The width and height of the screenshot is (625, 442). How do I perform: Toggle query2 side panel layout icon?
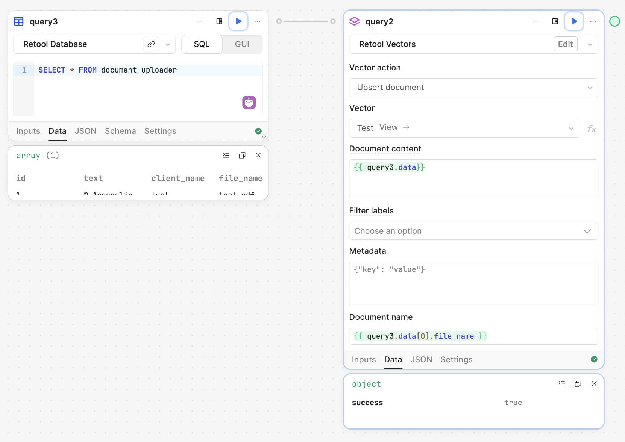coord(555,21)
